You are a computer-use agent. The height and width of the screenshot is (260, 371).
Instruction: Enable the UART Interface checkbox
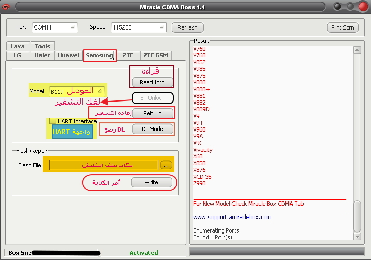click(52, 121)
